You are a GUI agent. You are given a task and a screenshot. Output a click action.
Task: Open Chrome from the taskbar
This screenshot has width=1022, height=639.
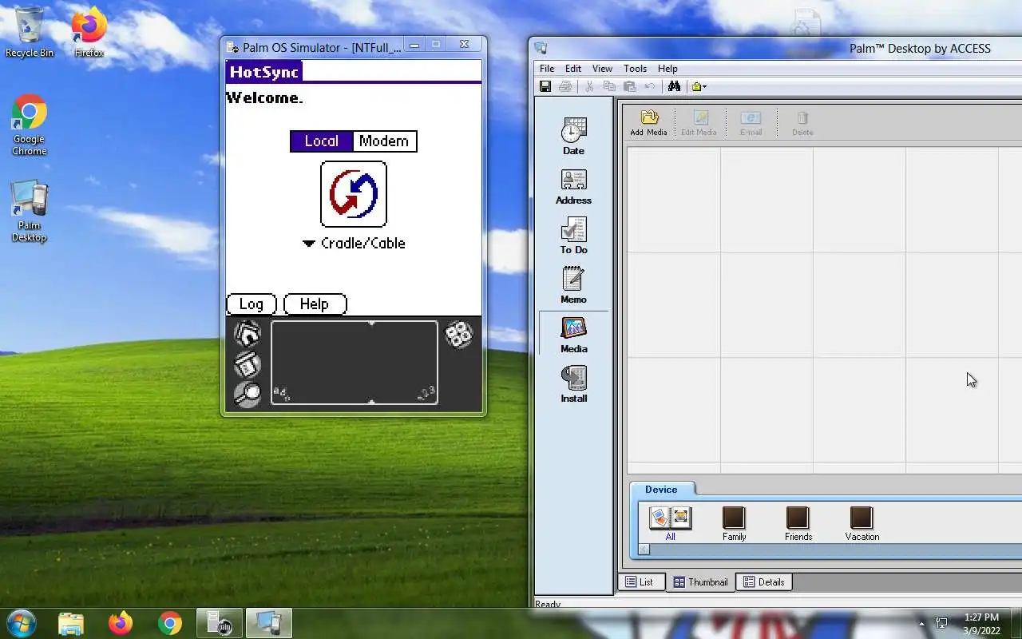170,623
